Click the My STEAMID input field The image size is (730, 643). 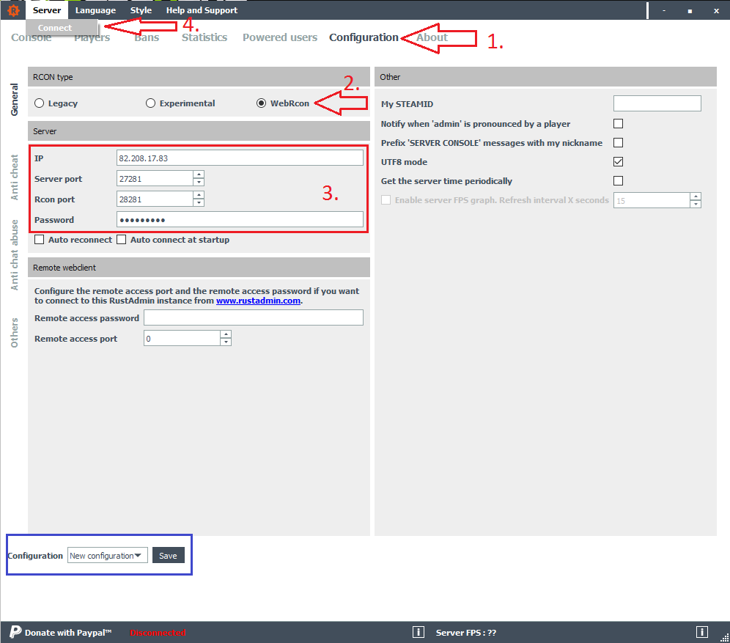pos(657,103)
